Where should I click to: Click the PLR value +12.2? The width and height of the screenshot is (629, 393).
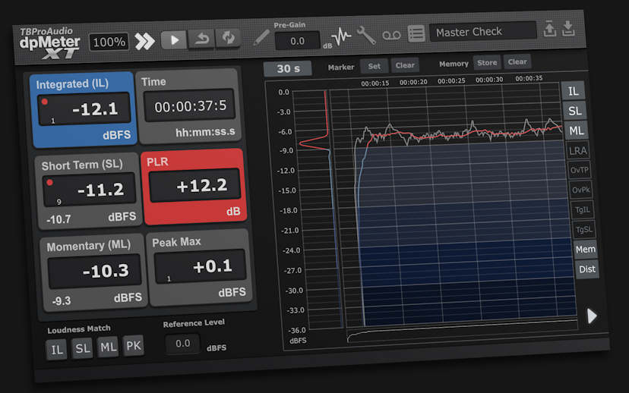(x=201, y=185)
